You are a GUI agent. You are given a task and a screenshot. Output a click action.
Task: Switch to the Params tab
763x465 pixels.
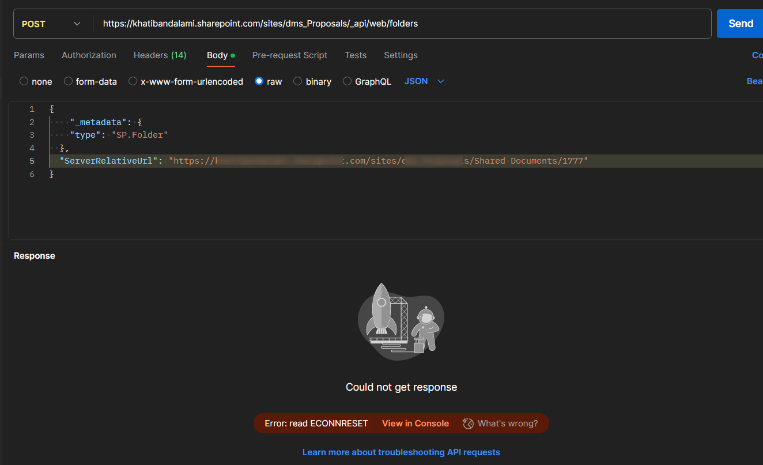[29, 55]
